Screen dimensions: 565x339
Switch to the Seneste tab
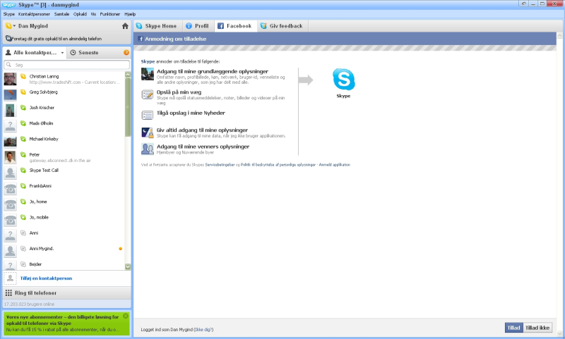pyautogui.click(x=88, y=52)
